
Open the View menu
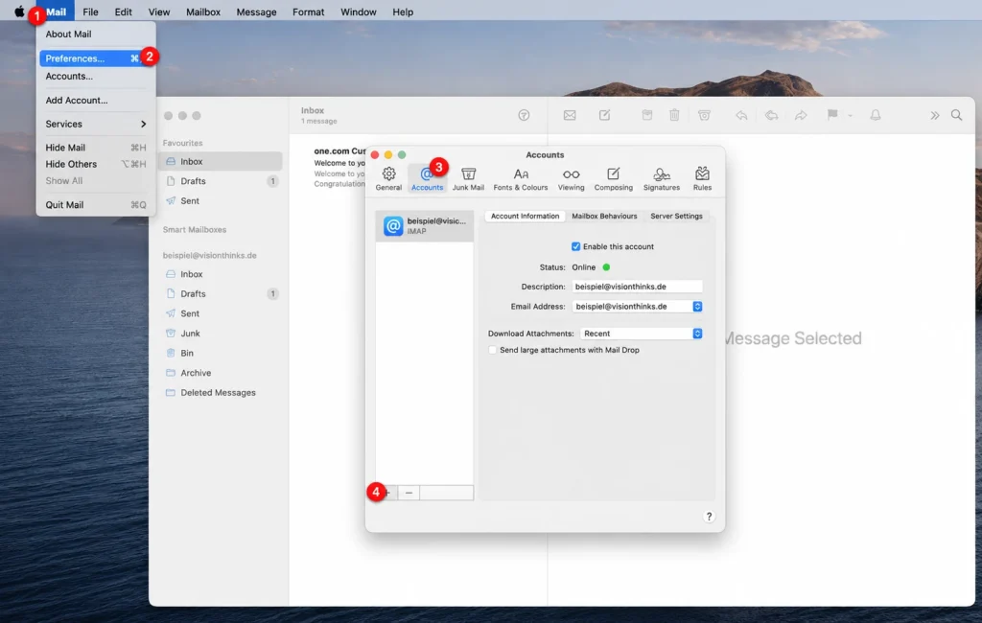pyautogui.click(x=158, y=12)
